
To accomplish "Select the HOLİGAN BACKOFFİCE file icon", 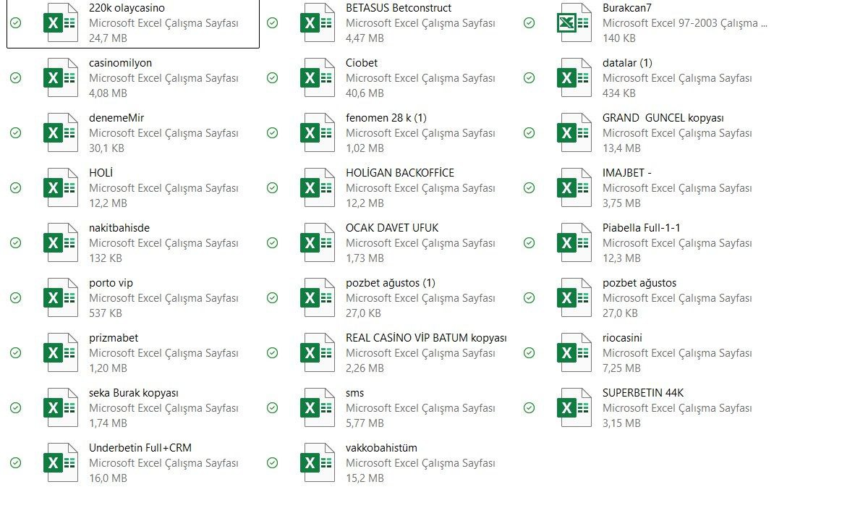I will (318, 188).
